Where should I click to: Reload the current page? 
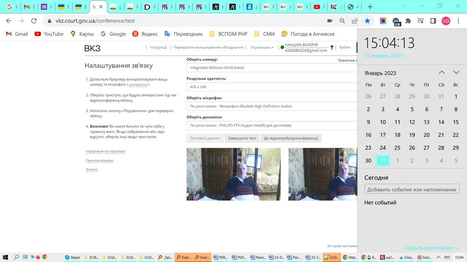pos(34,21)
